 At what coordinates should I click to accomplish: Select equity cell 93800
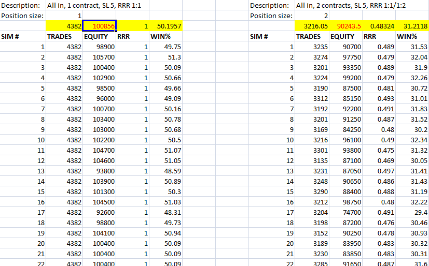99,171
